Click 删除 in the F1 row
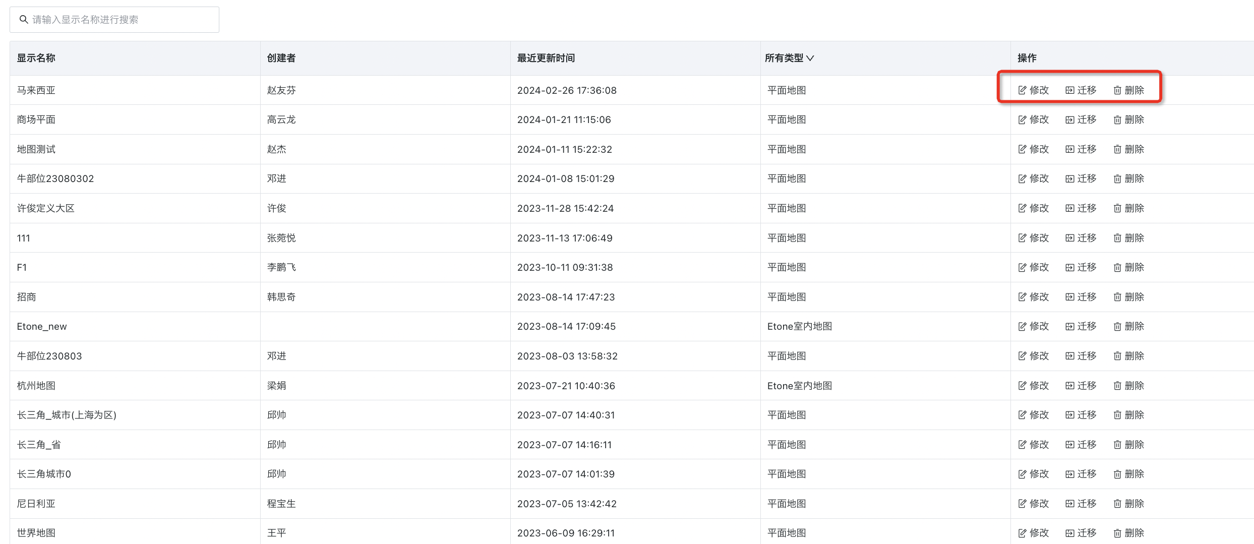Image resolution: width=1254 pixels, height=544 pixels. (x=1129, y=267)
